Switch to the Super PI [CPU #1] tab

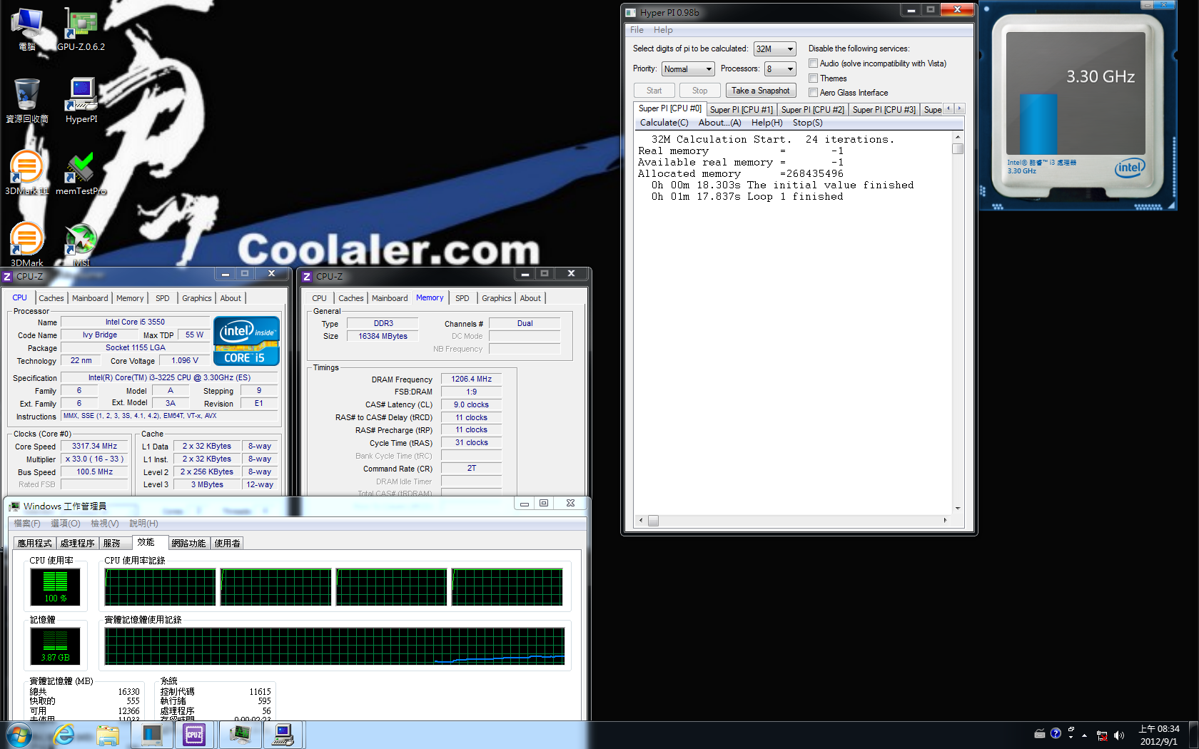pos(742,110)
